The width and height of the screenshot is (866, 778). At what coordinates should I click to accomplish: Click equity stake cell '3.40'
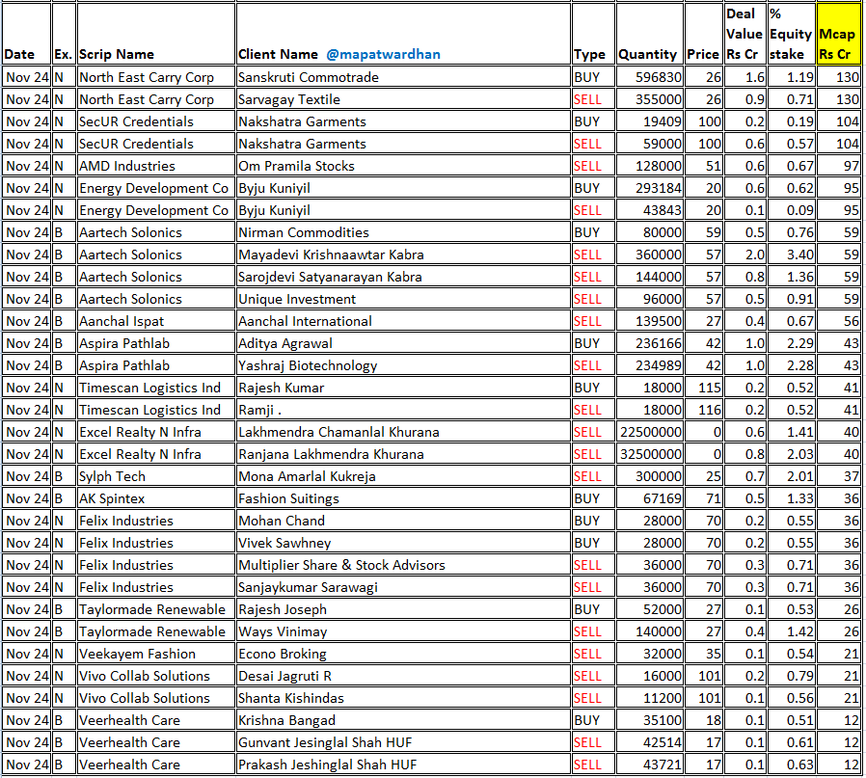point(791,255)
